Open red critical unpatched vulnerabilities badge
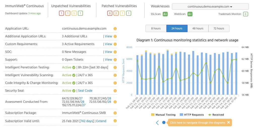The width and height of the screenshot is (258, 128). click(x=61, y=13)
